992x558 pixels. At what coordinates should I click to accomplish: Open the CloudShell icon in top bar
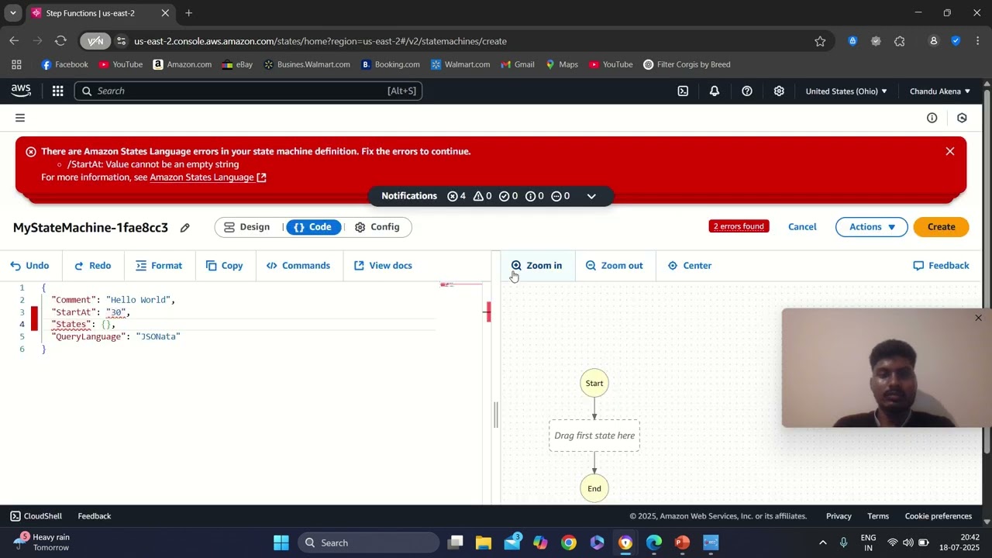[x=683, y=91]
